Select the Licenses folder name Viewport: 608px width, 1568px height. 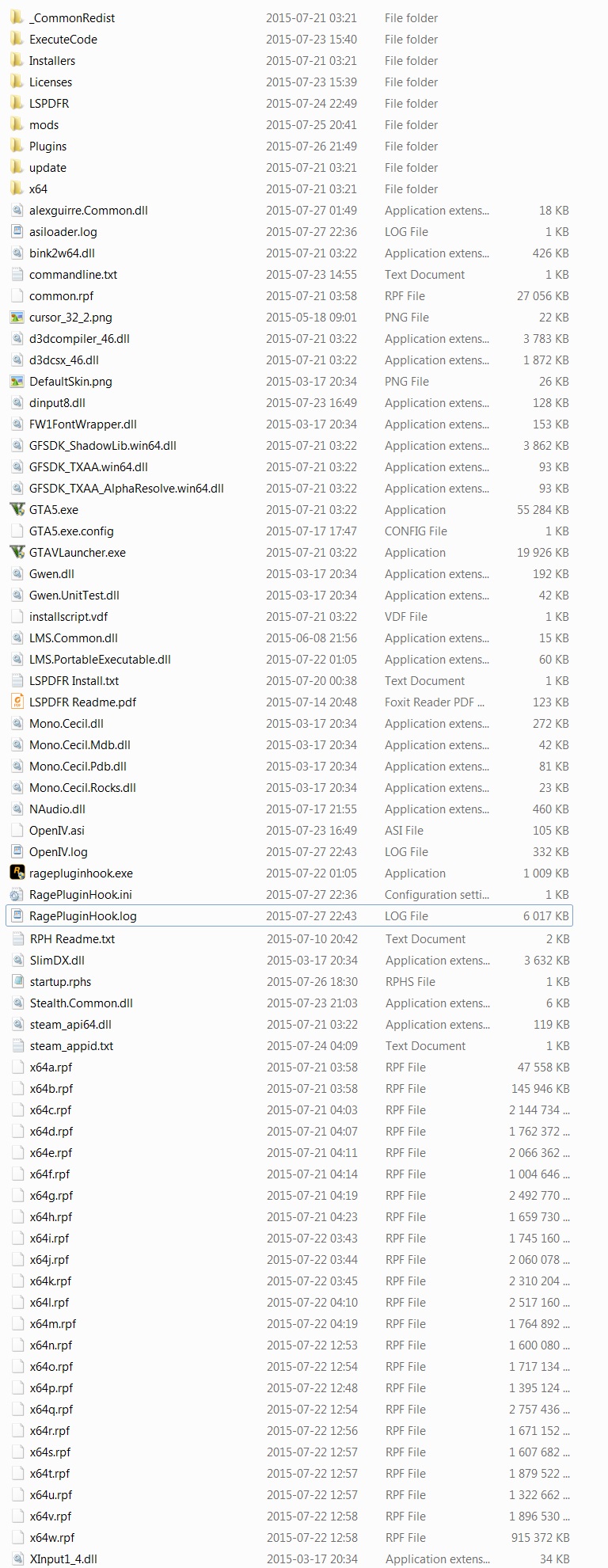(51, 82)
